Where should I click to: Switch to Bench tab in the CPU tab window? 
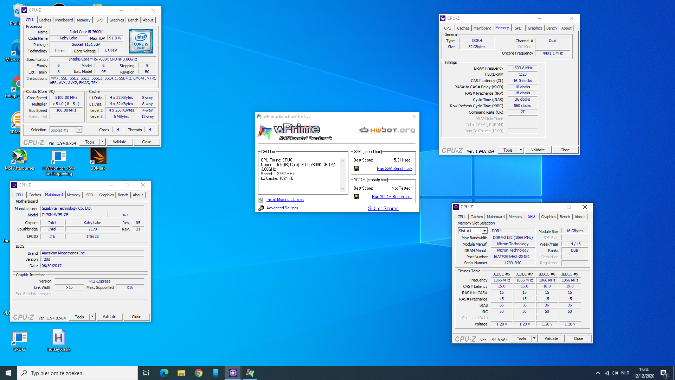(133, 20)
